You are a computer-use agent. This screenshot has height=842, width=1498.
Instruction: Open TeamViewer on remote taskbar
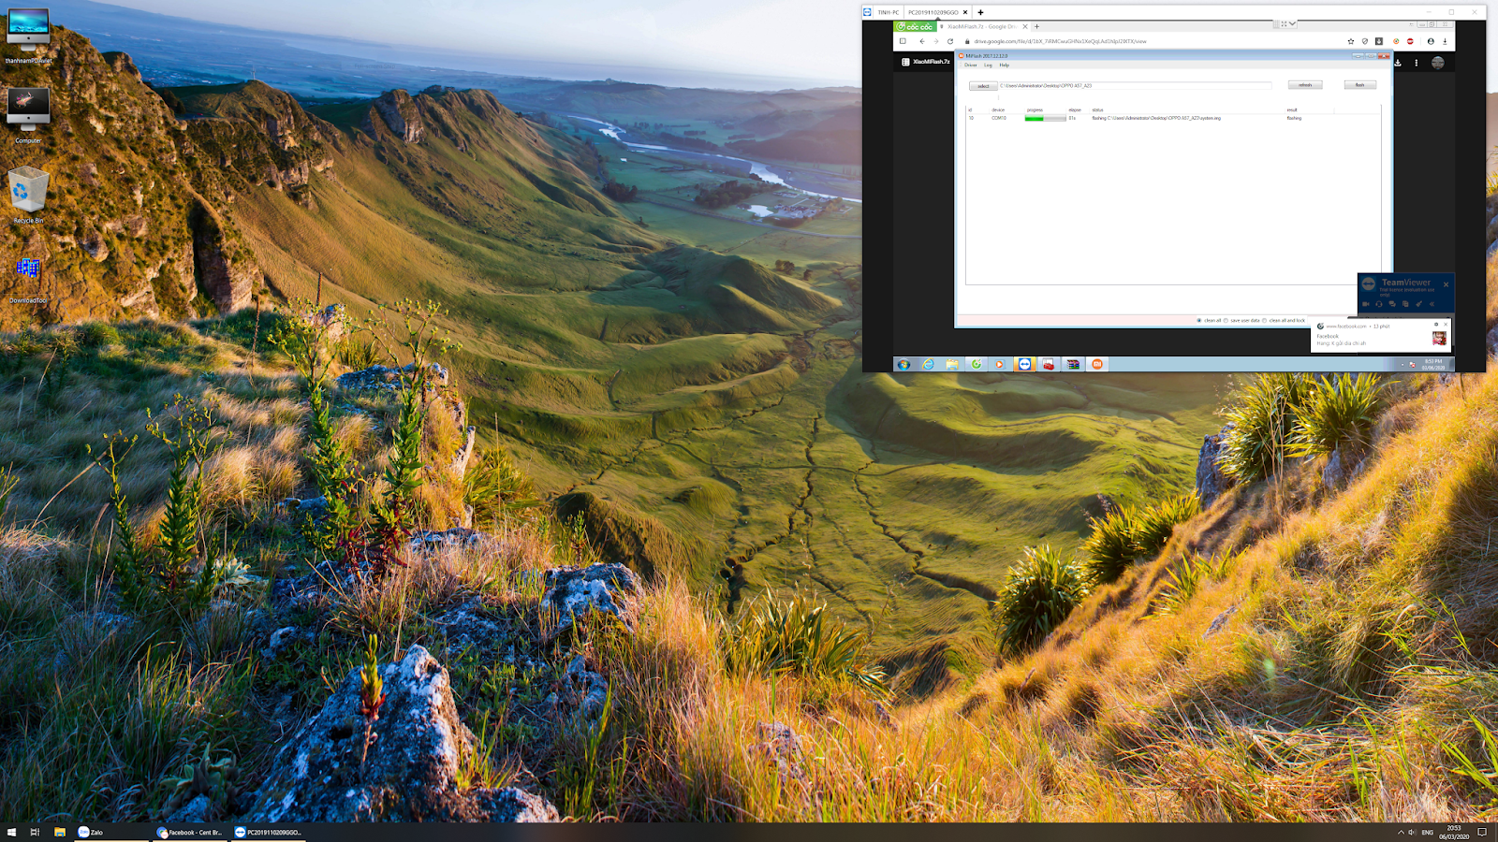pos(1024,364)
